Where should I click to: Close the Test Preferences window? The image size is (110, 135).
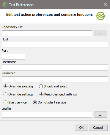pyautogui.click(x=105, y=4)
